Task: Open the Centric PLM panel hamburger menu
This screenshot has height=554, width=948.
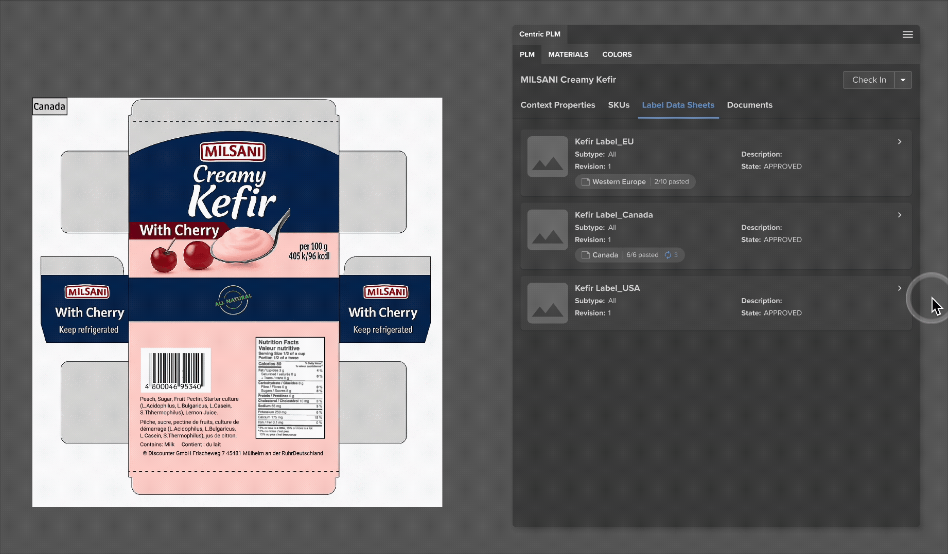Action: click(x=907, y=34)
